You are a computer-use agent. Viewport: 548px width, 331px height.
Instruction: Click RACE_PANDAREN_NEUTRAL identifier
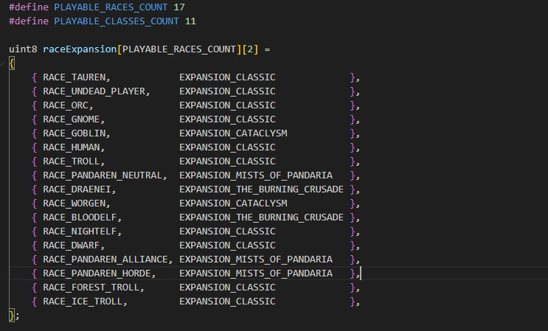click(104, 175)
